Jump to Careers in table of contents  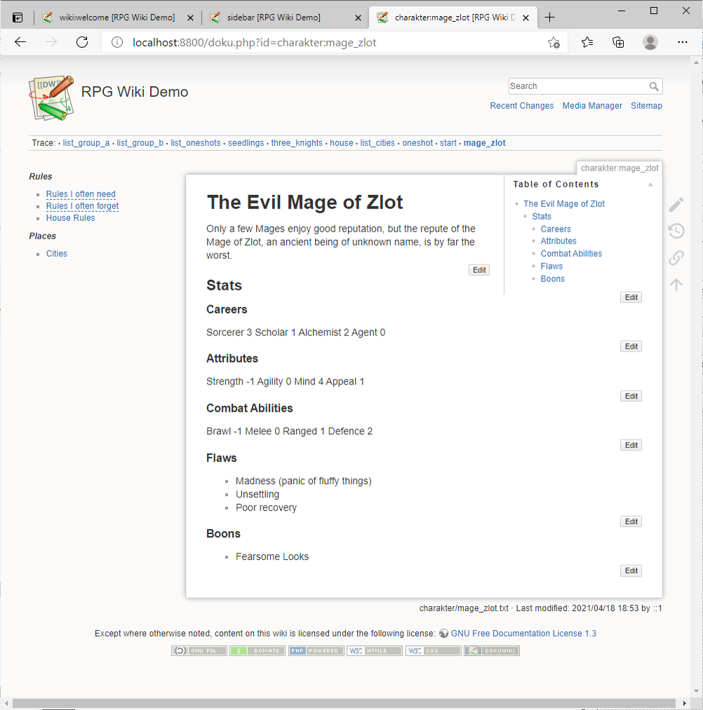556,229
